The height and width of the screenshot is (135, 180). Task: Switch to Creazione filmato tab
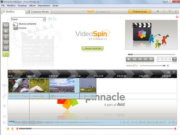(39, 12)
